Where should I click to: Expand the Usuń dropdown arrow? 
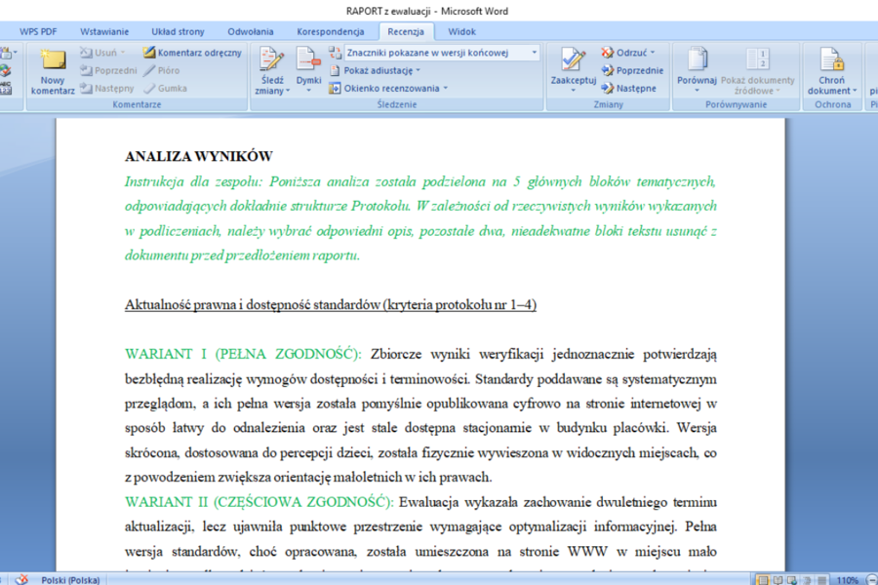[123, 53]
